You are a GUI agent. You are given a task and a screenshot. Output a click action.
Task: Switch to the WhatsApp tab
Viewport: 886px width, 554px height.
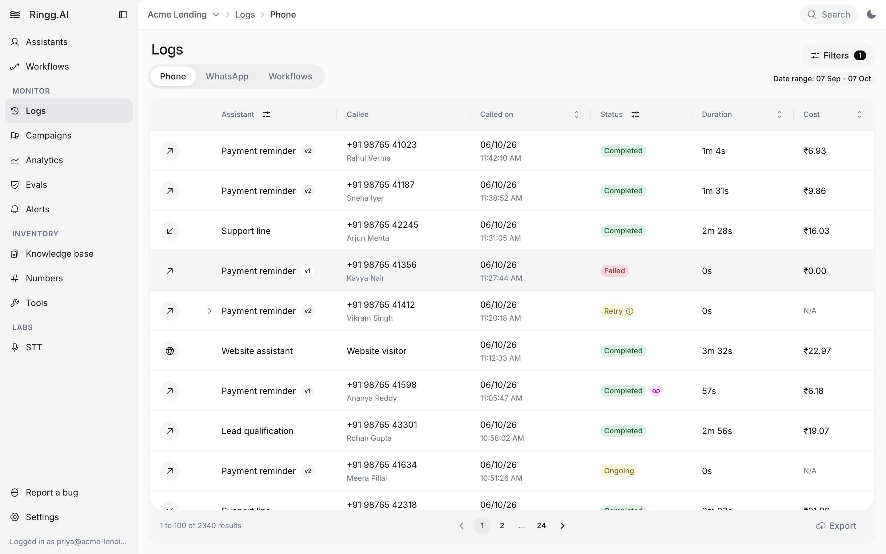pyautogui.click(x=227, y=76)
